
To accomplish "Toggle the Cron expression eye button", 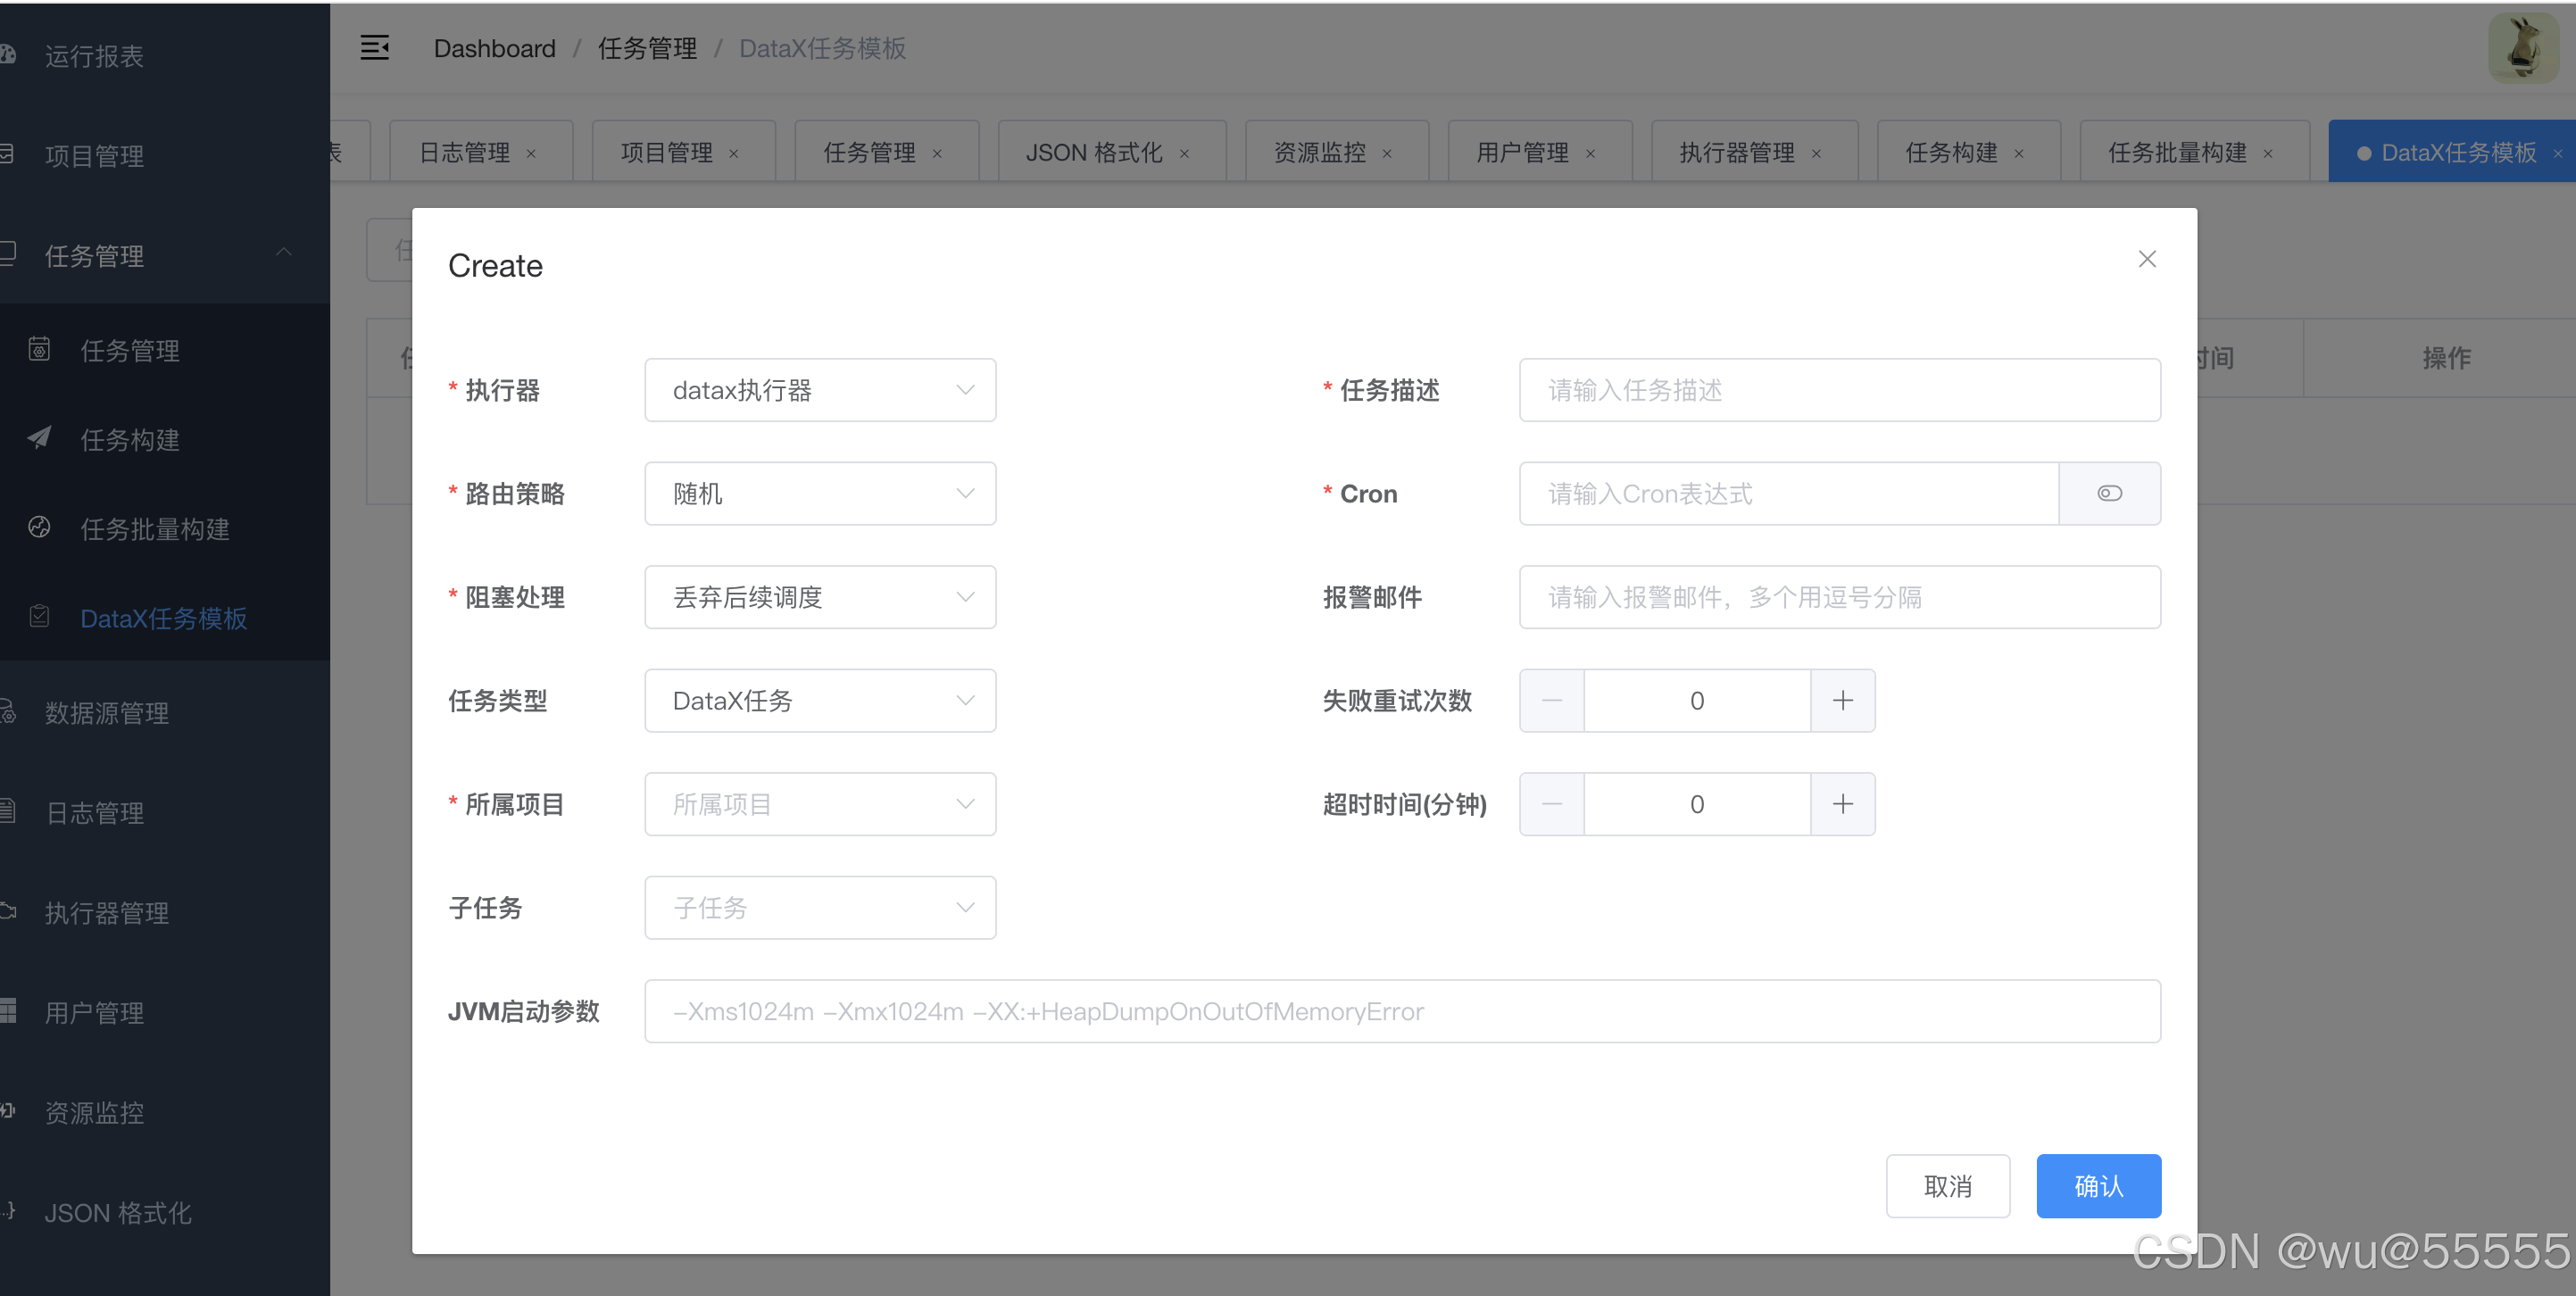I will tap(2109, 493).
